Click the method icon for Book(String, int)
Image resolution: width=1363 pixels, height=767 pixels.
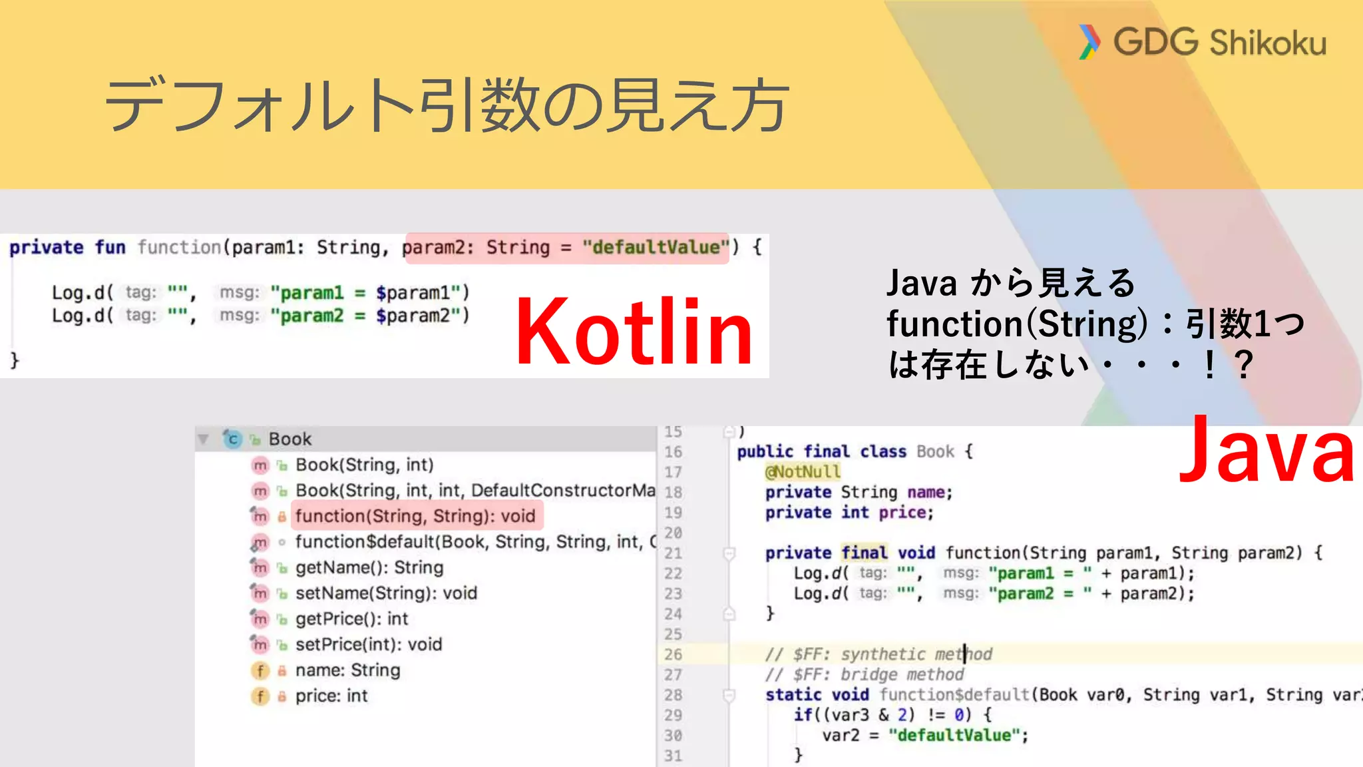click(x=260, y=465)
